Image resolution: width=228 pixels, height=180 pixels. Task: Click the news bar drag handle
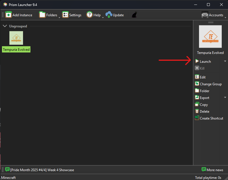pyautogui.click(x=3, y=170)
